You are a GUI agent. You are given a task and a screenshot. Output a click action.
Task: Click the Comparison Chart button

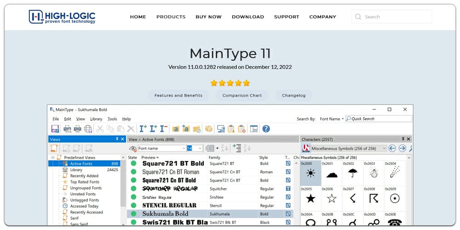pyautogui.click(x=242, y=95)
